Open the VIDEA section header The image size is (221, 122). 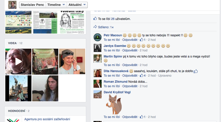tap(12, 43)
